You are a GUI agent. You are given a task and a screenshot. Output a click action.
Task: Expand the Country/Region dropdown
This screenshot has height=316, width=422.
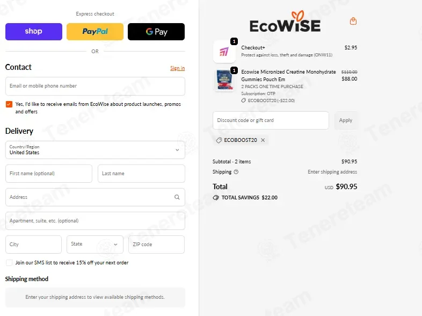tap(95, 150)
